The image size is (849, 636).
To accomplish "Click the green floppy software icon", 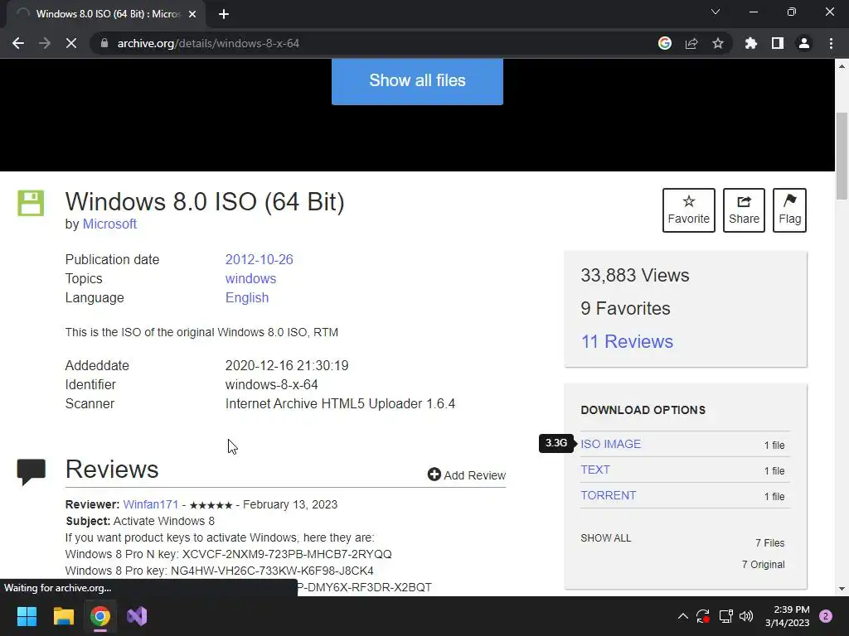I will pos(31,204).
